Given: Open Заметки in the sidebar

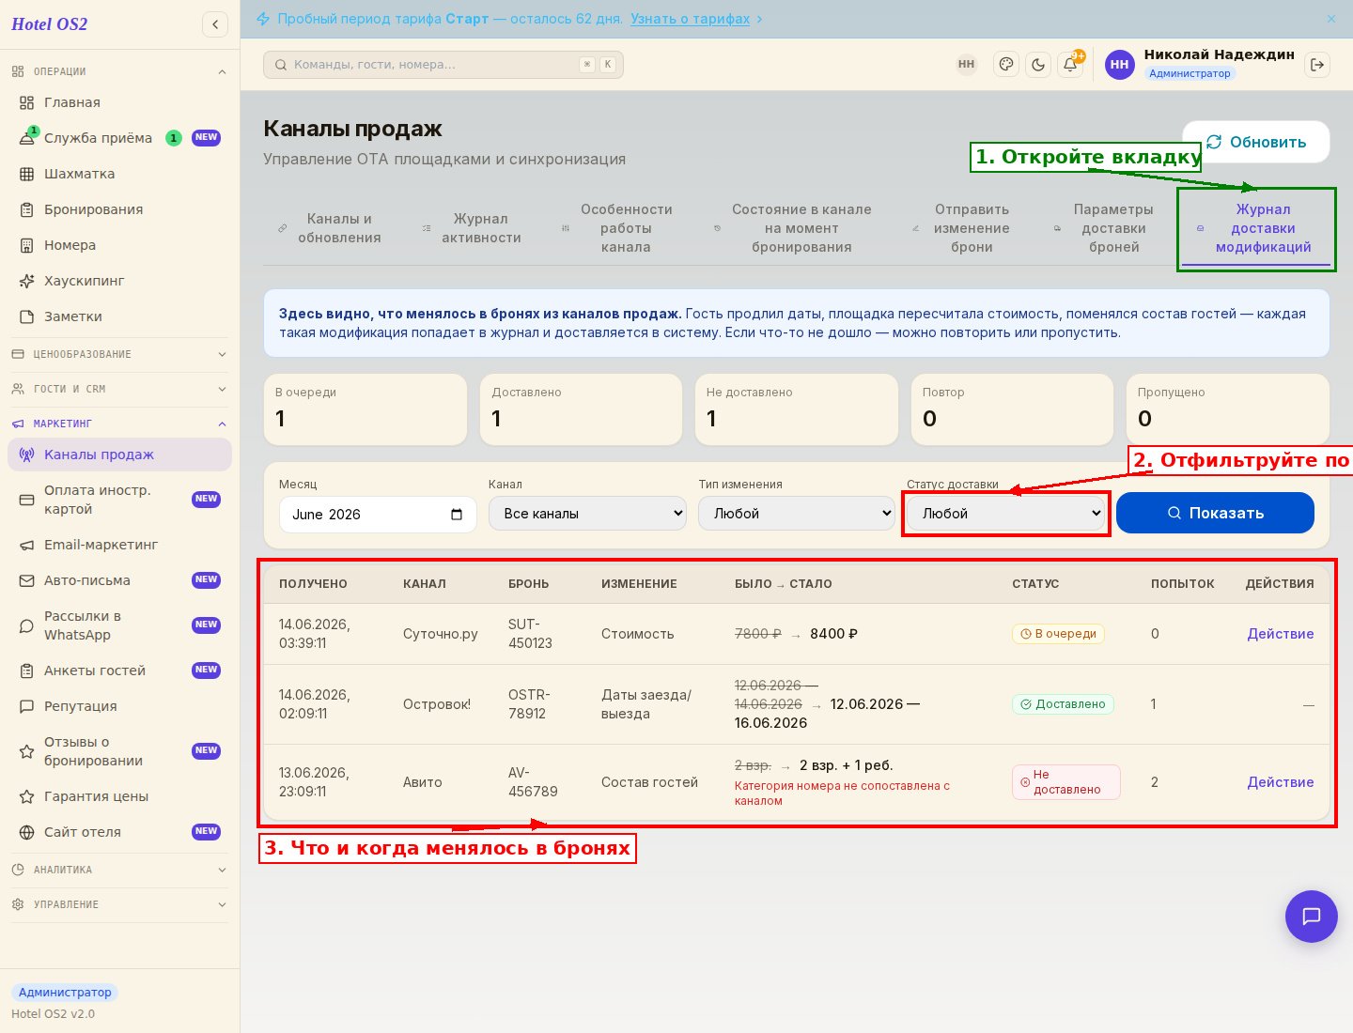Looking at the screenshot, I should [119, 316].
